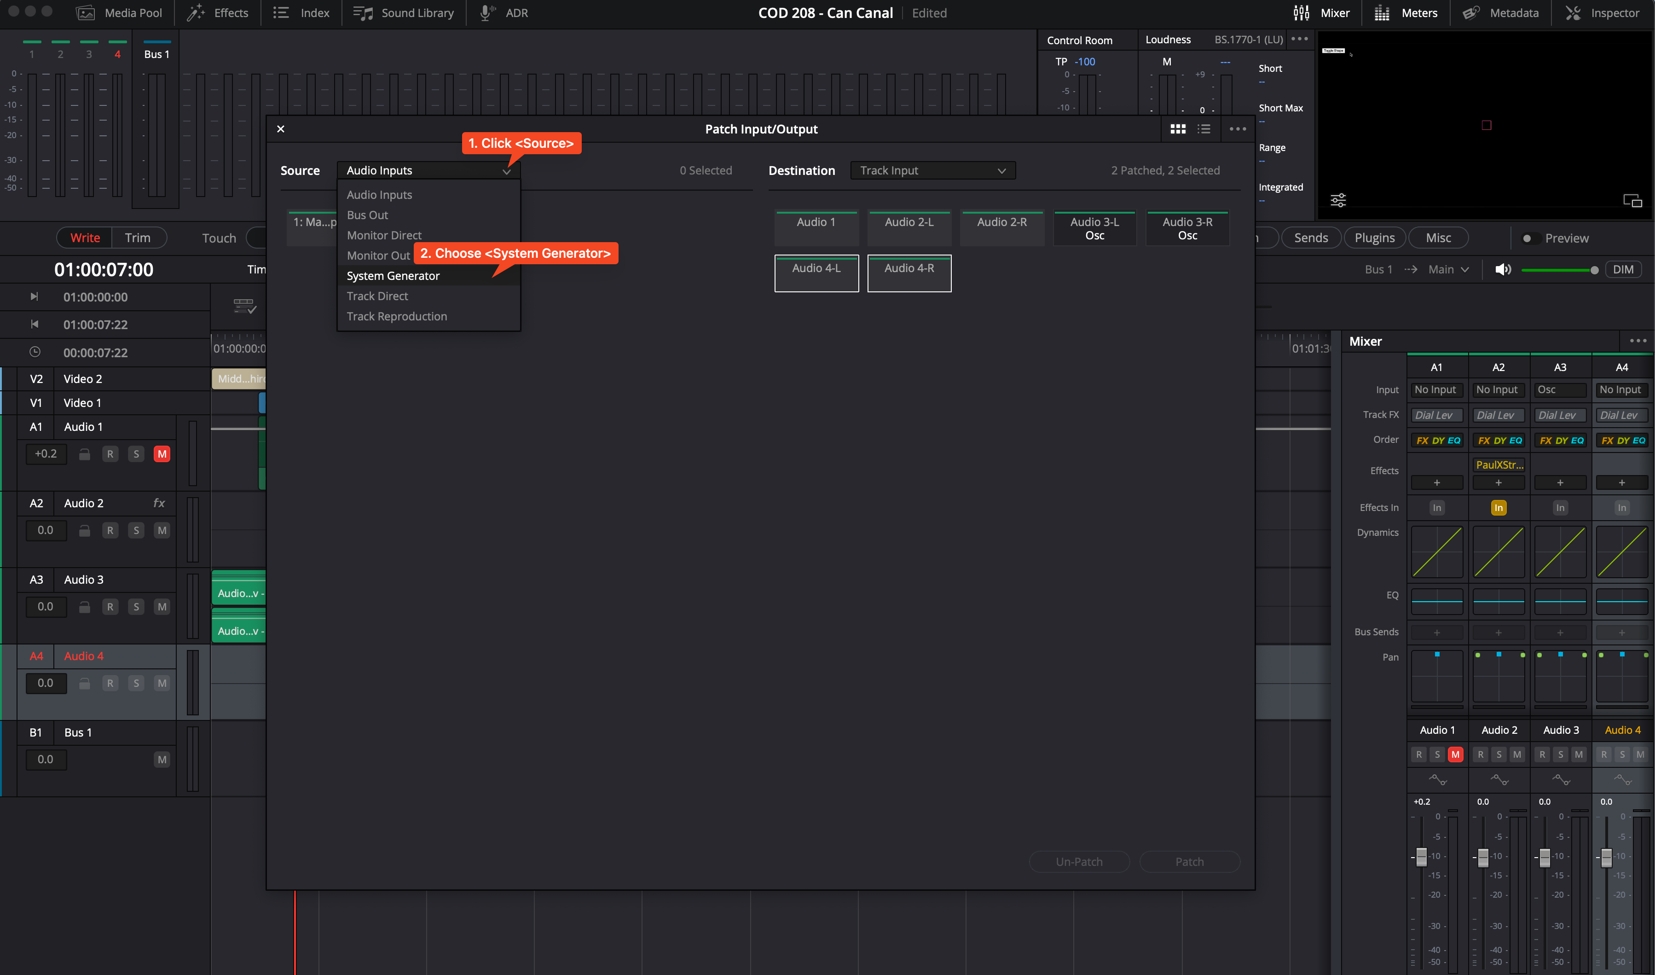Click Audio 1 fader in Mixer
This screenshot has height=975, width=1655.
coord(1421,857)
